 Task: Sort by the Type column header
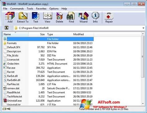point(59,34)
